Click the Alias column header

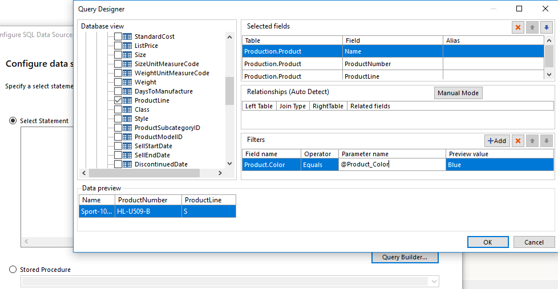click(x=493, y=40)
